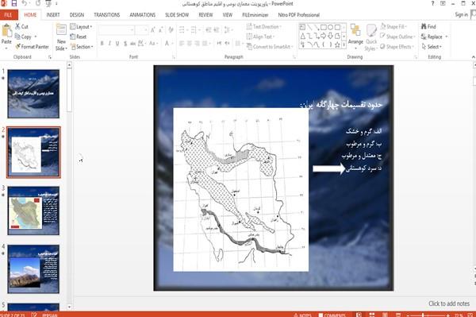Screen dimensions: 476x317
Task: Click COMMENTS button in status bar
Action: 332,315
